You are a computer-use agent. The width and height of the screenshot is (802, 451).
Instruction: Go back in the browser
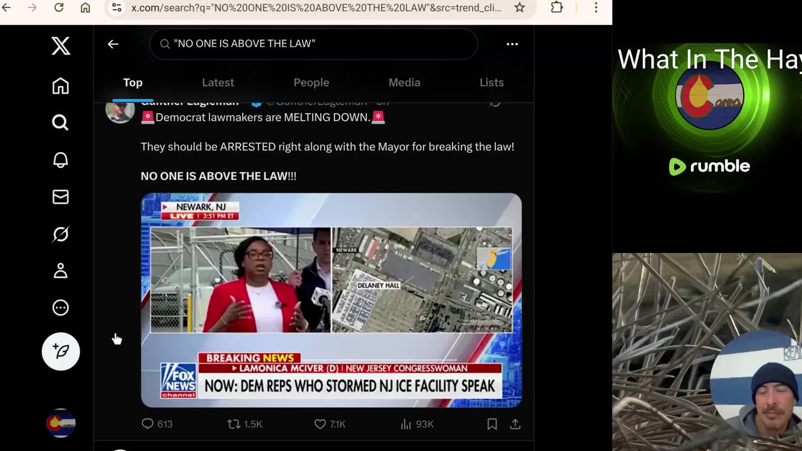tap(6, 8)
